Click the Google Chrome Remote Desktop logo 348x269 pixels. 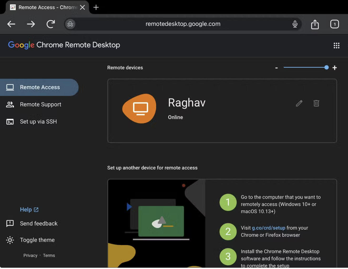64,45
